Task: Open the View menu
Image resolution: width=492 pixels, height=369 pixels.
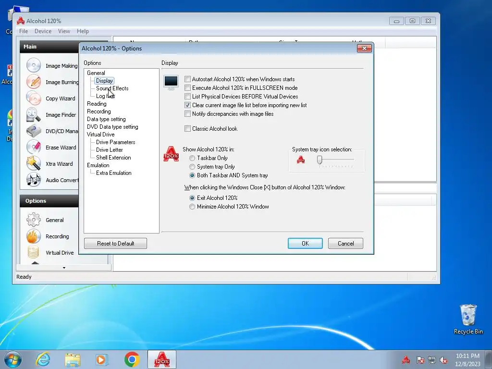Action: pos(64,31)
